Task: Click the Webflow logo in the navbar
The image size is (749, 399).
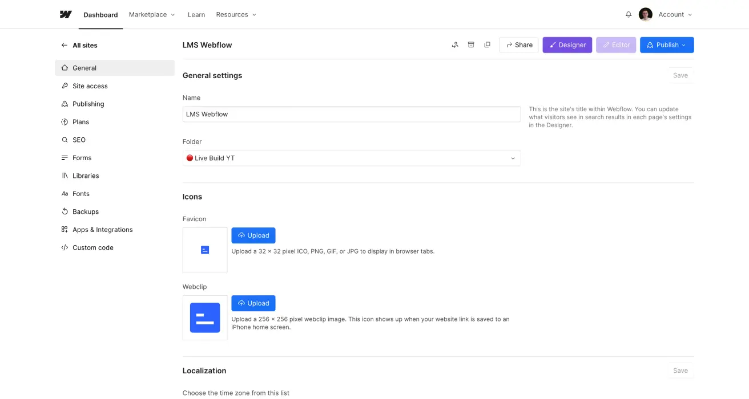Action: tap(65, 14)
